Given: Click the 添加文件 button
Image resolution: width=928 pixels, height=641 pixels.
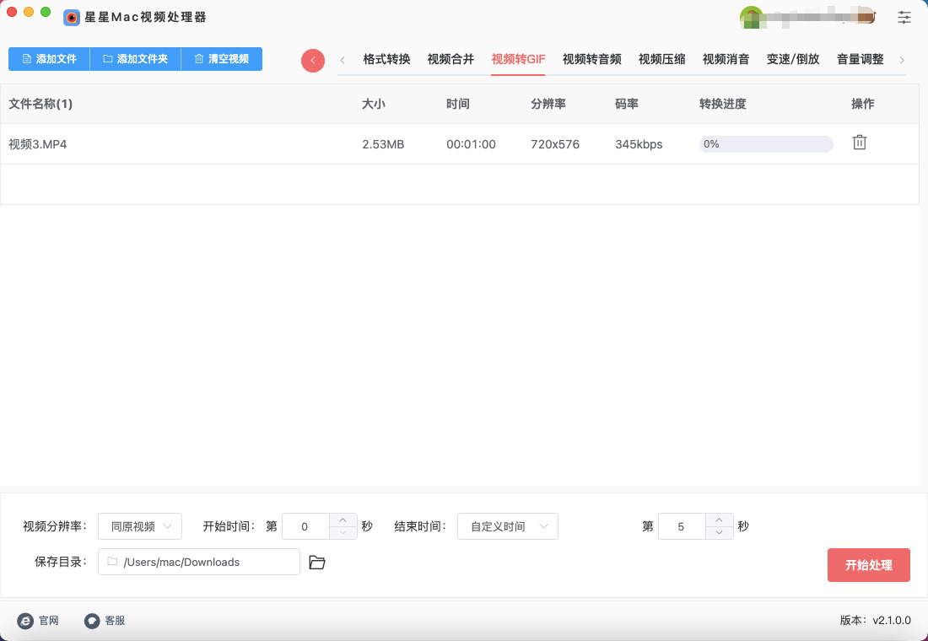Looking at the screenshot, I should pyautogui.click(x=49, y=59).
